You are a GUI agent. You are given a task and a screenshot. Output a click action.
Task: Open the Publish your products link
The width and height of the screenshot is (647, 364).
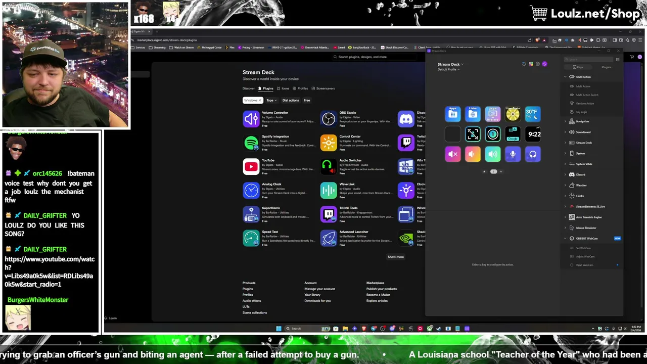tap(382, 289)
